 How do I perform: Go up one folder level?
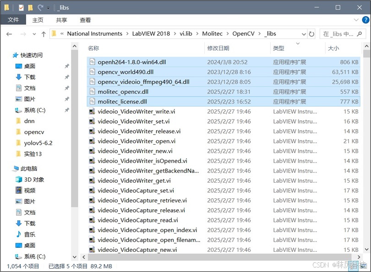click(44, 34)
